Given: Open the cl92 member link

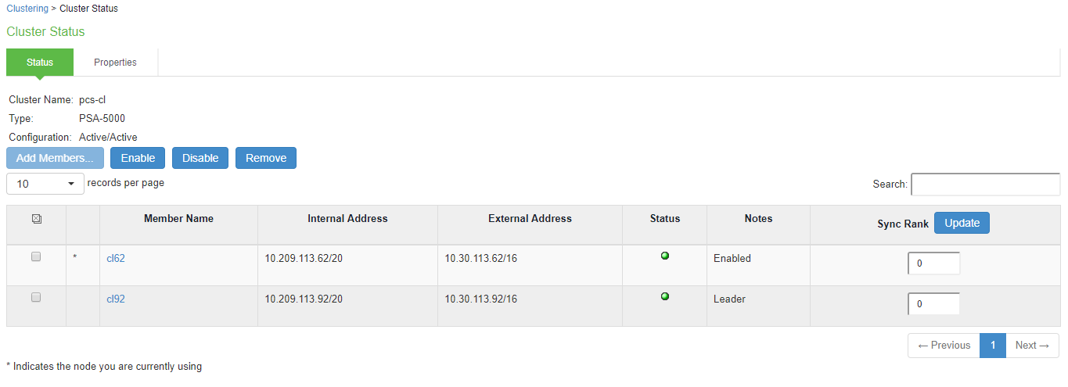Looking at the screenshot, I should tap(116, 299).
